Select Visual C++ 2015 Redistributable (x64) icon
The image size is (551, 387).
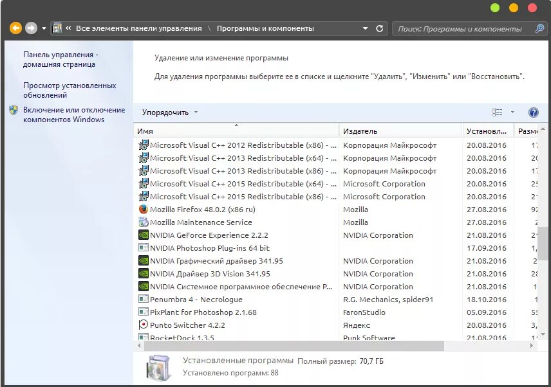coord(144,183)
